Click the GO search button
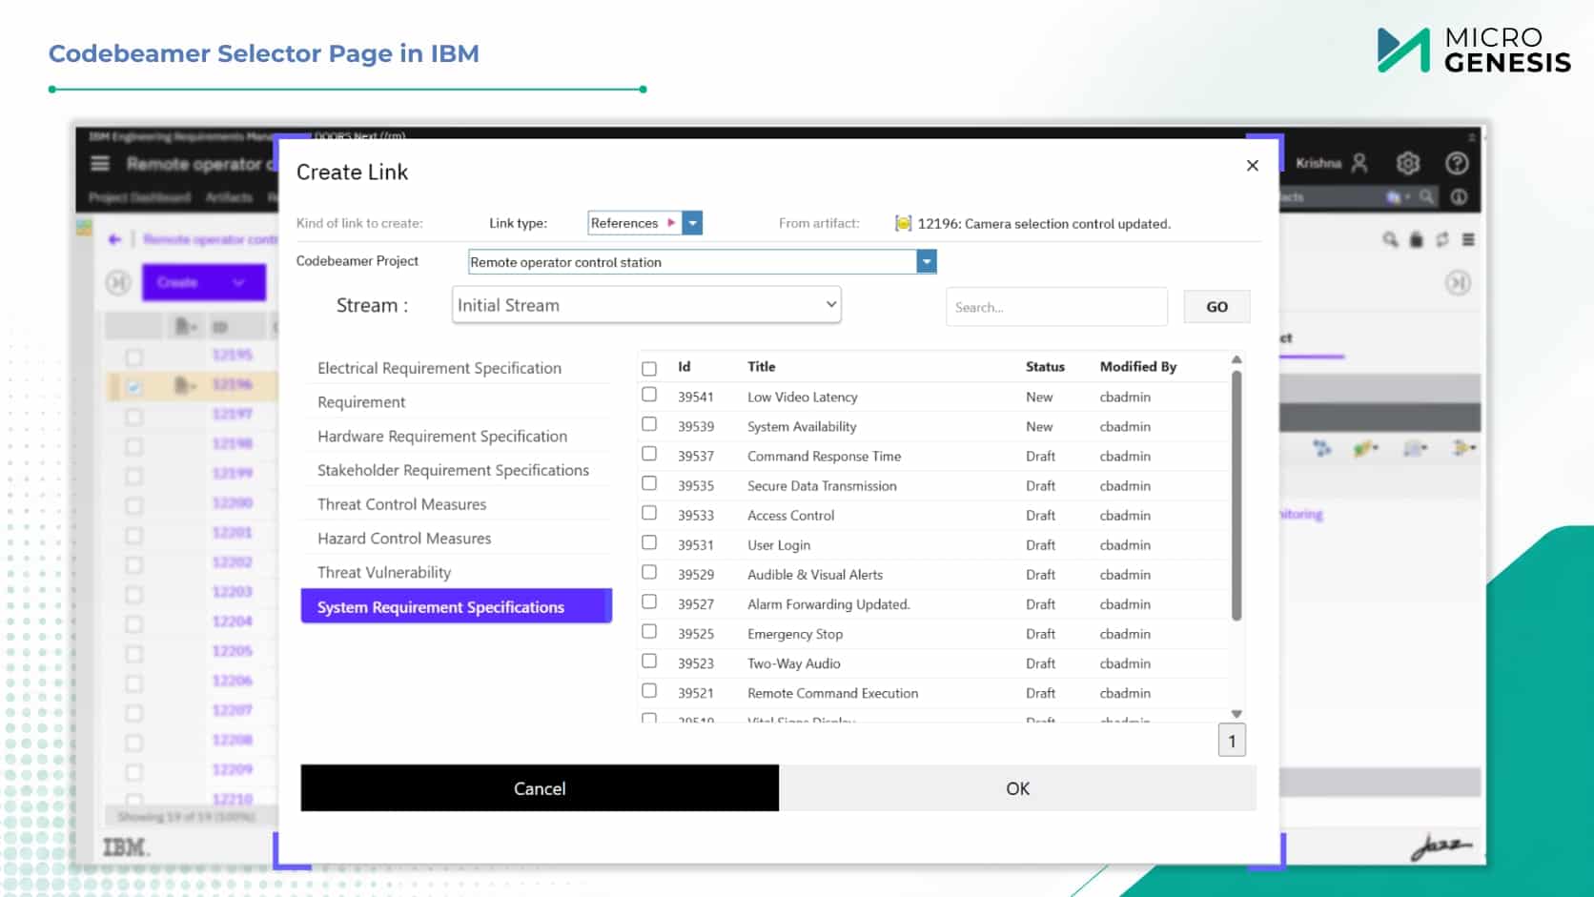Viewport: 1594px width, 897px height. click(x=1216, y=307)
